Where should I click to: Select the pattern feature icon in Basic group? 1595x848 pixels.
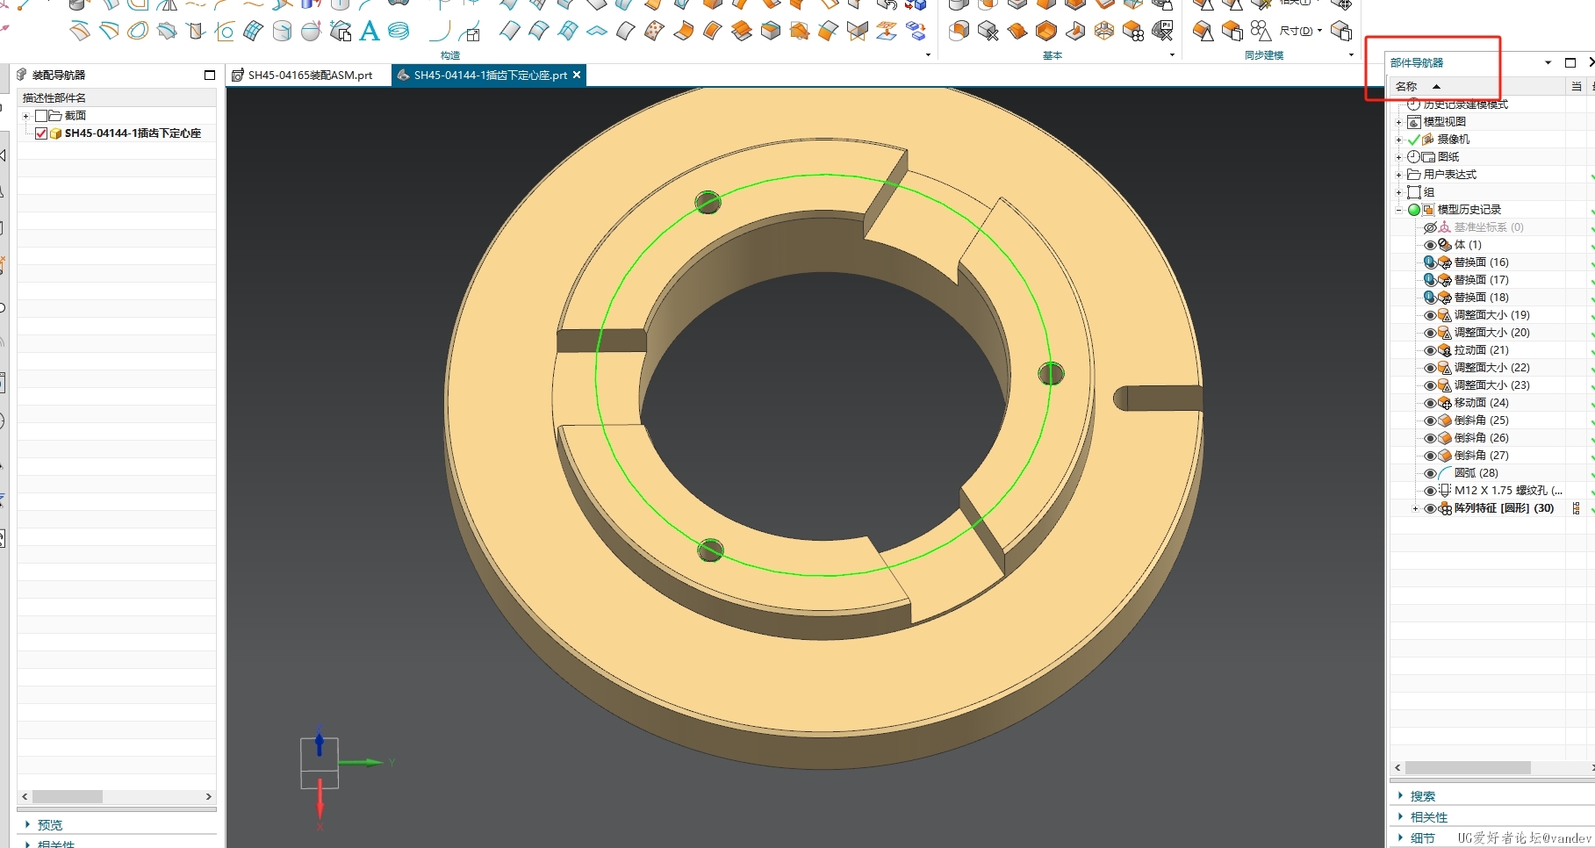[1133, 32]
